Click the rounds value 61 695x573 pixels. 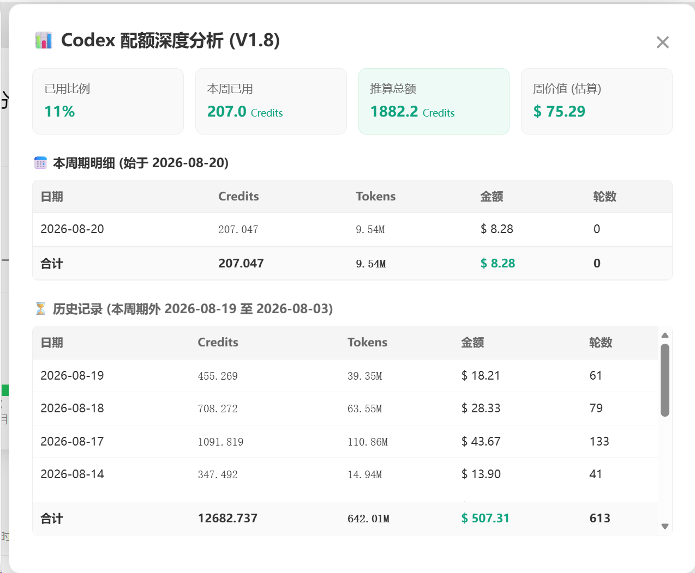[596, 376]
